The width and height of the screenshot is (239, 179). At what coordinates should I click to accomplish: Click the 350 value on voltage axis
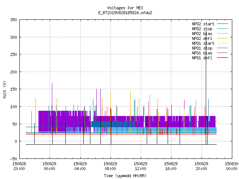tap(13, 20)
